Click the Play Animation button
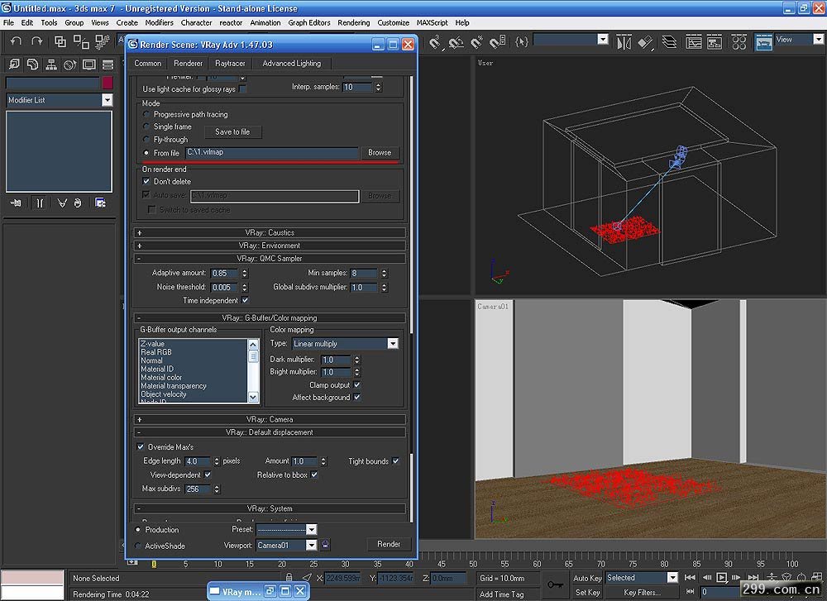 click(x=721, y=578)
